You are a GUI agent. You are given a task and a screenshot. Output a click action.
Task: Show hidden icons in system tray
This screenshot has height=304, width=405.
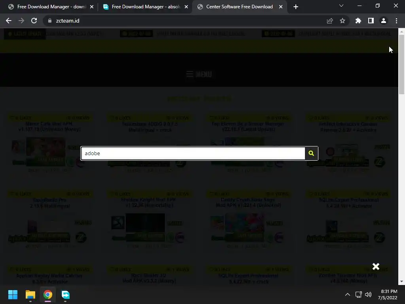click(348, 294)
